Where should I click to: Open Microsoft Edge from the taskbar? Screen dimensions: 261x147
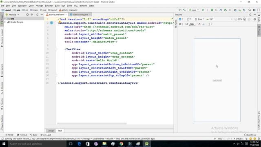(79, 144)
